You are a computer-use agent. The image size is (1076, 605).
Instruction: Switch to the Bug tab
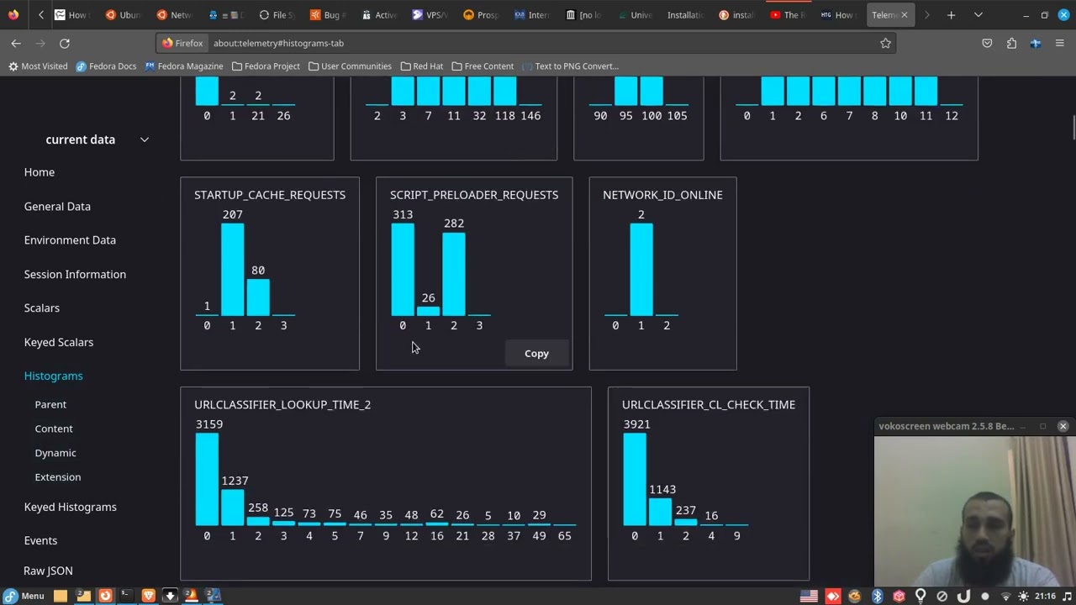(x=326, y=14)
